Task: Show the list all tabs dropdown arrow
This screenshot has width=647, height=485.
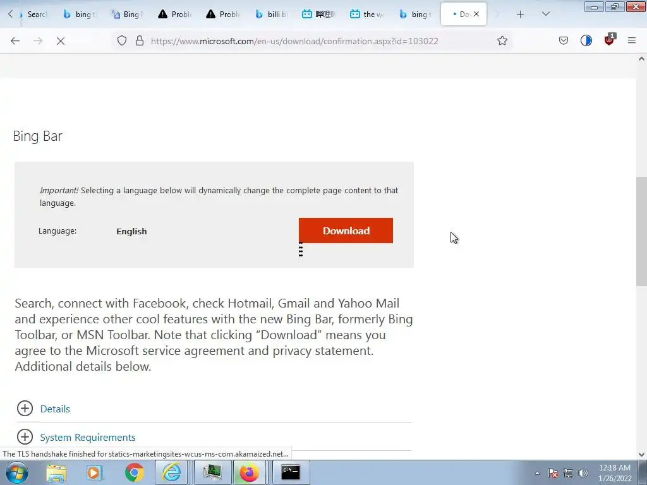Action: pos(546,14)
